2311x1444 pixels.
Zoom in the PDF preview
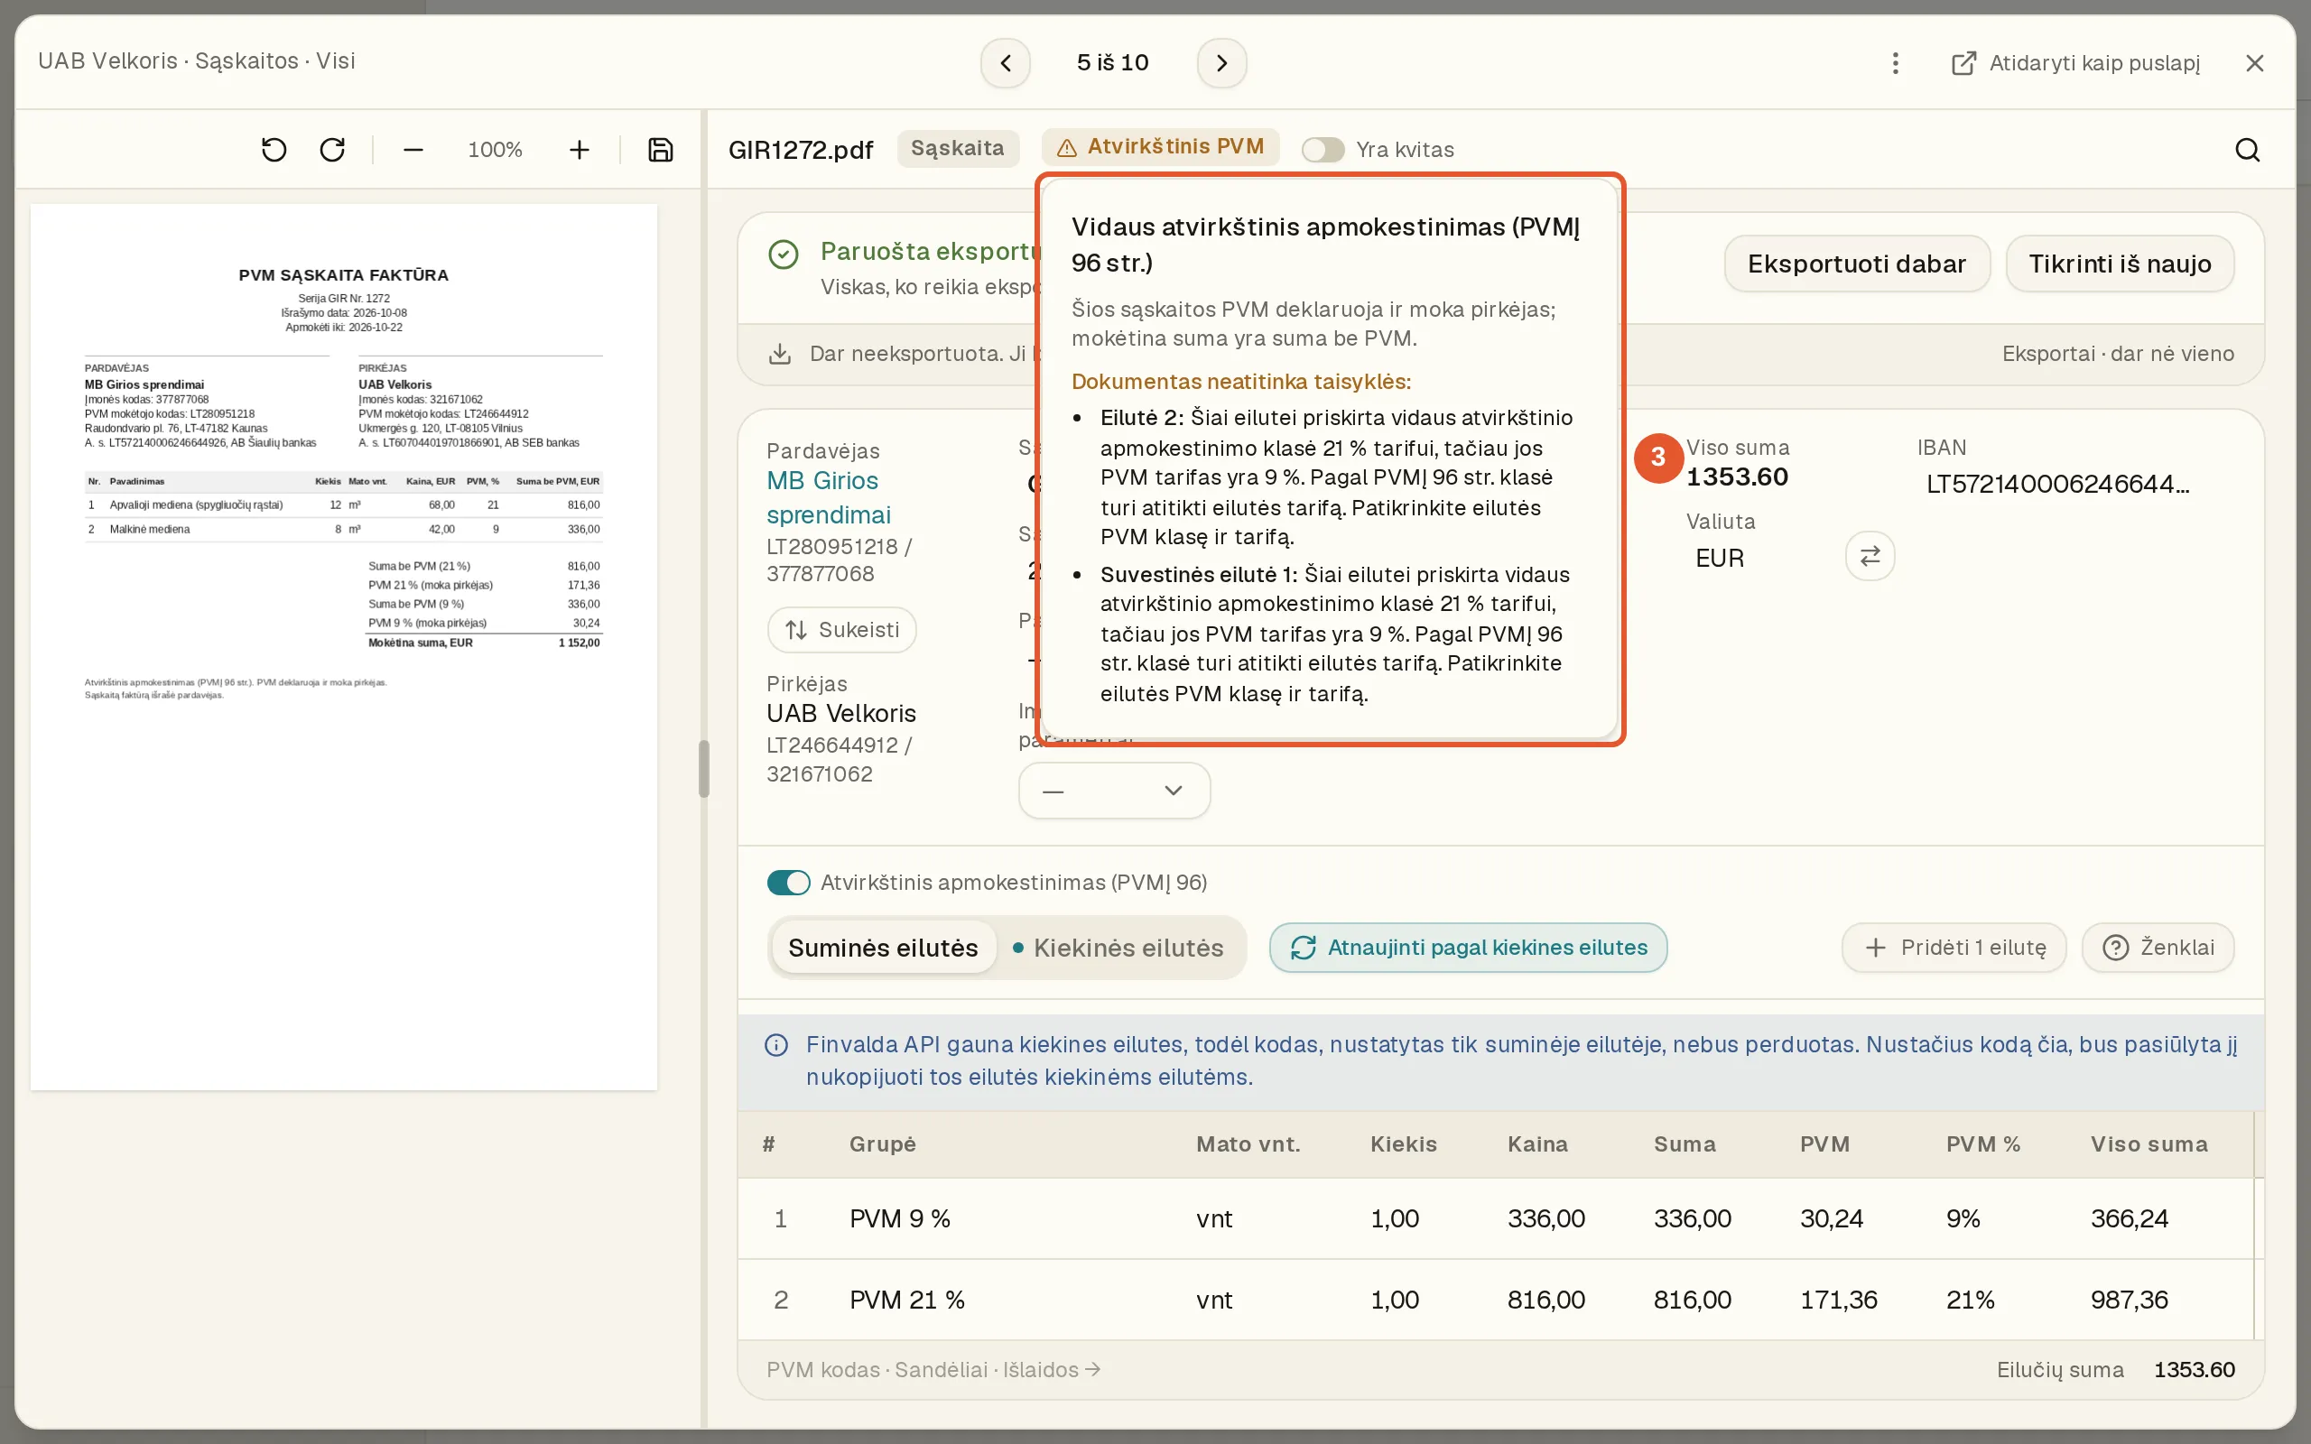580,150
